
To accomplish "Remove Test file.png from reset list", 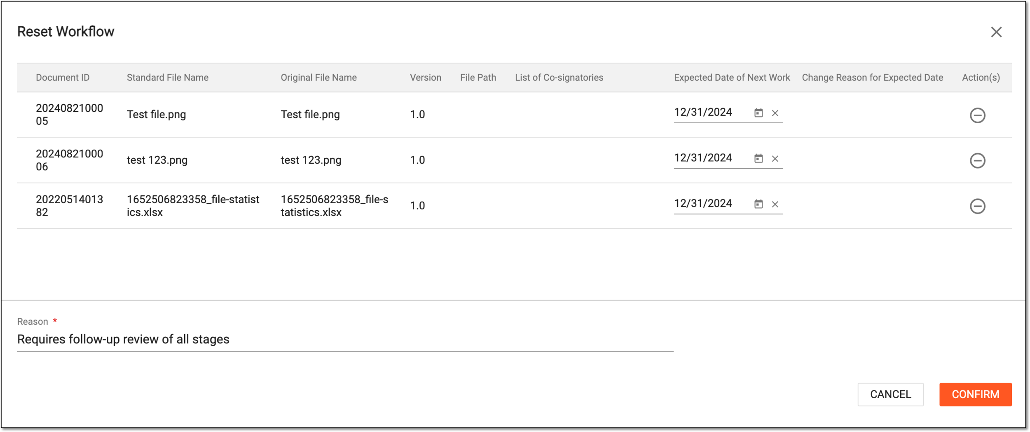I will click(x=977, y=115).
